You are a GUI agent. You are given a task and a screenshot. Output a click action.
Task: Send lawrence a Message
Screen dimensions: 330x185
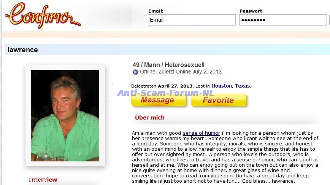(x=159, y=100)
